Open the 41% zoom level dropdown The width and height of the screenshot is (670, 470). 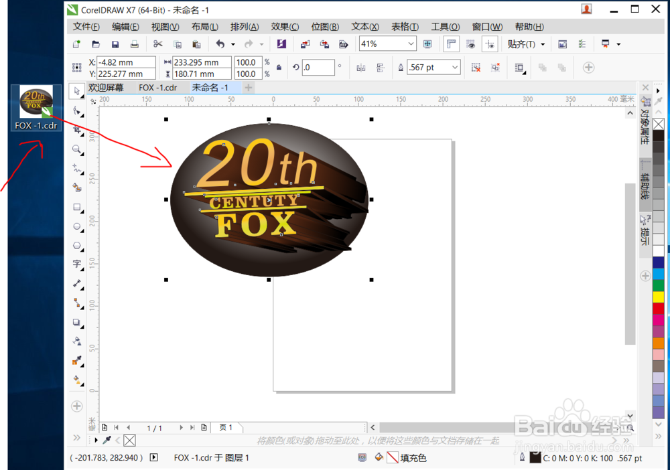411,44
